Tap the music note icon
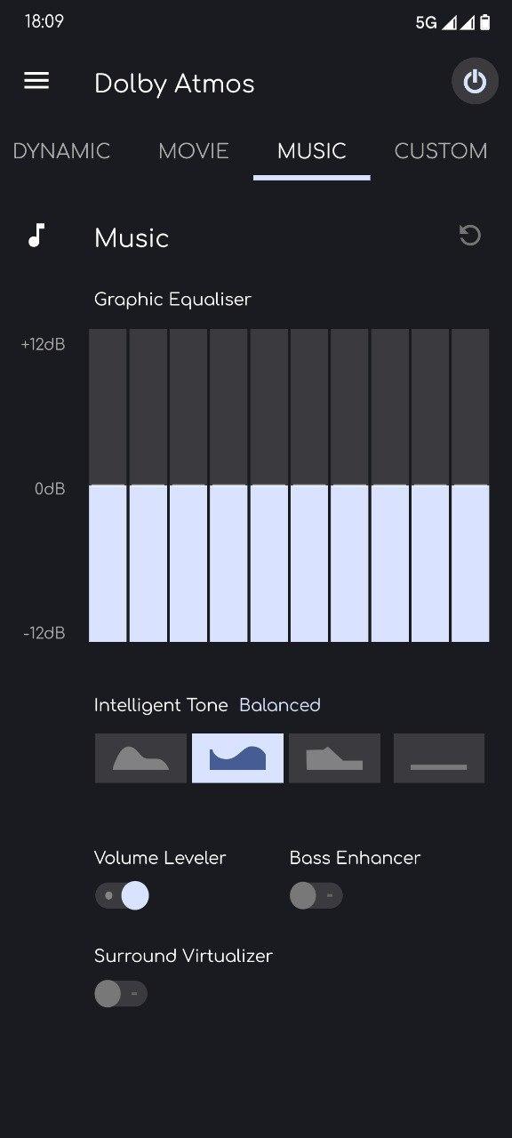The image size is (512, 1138). (x=36, y=236)
